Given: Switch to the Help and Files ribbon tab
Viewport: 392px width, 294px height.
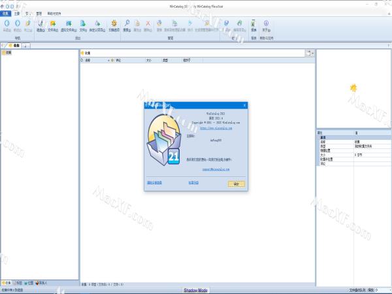Looking at the screenshot, I should click(x=54, y=14).
